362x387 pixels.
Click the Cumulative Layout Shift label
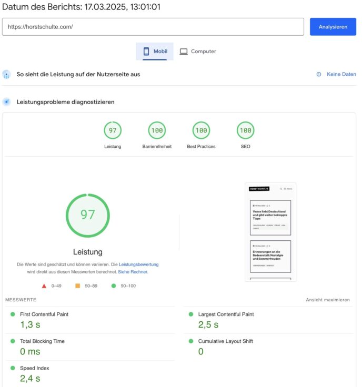point(225,341)
